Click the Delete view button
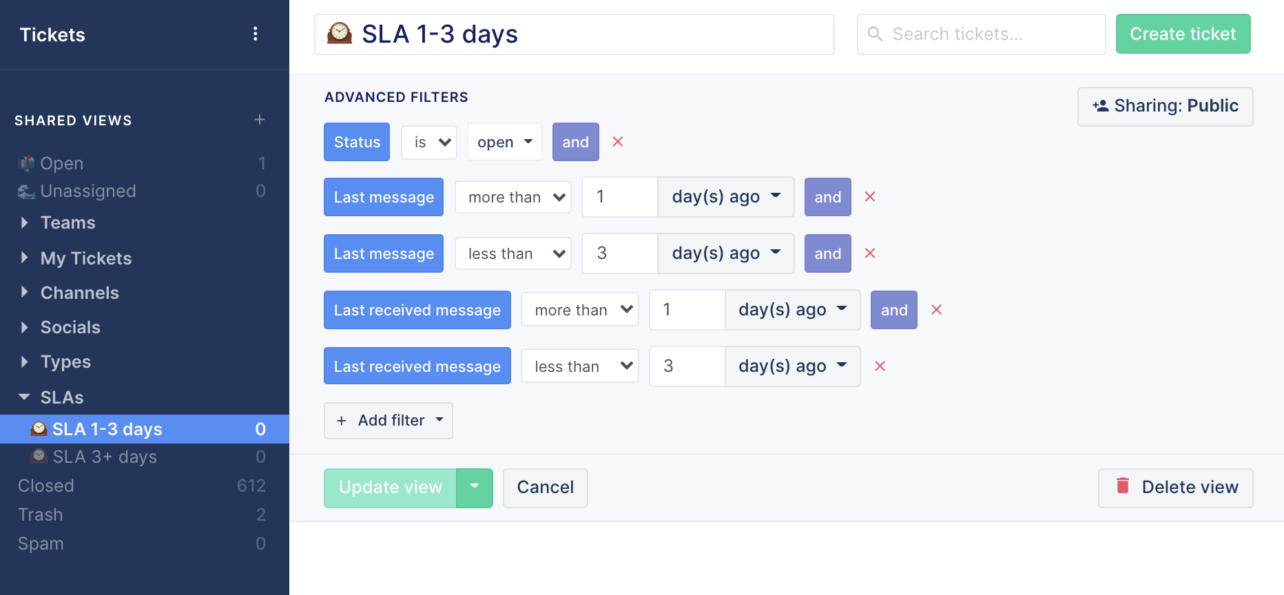The width and height of the screenshot is (1284, 595). tap(1175, 488)
